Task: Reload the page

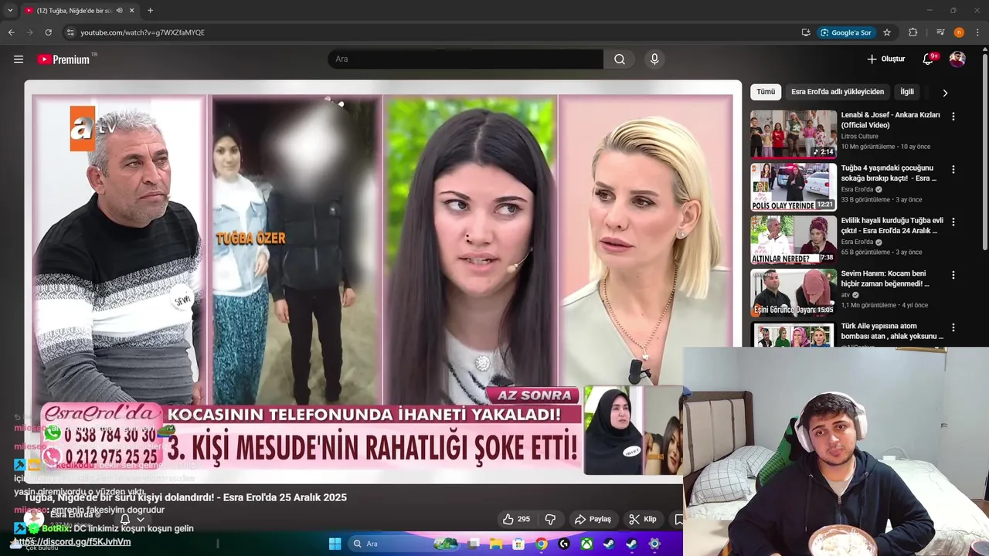Action: tap(48, 32)
